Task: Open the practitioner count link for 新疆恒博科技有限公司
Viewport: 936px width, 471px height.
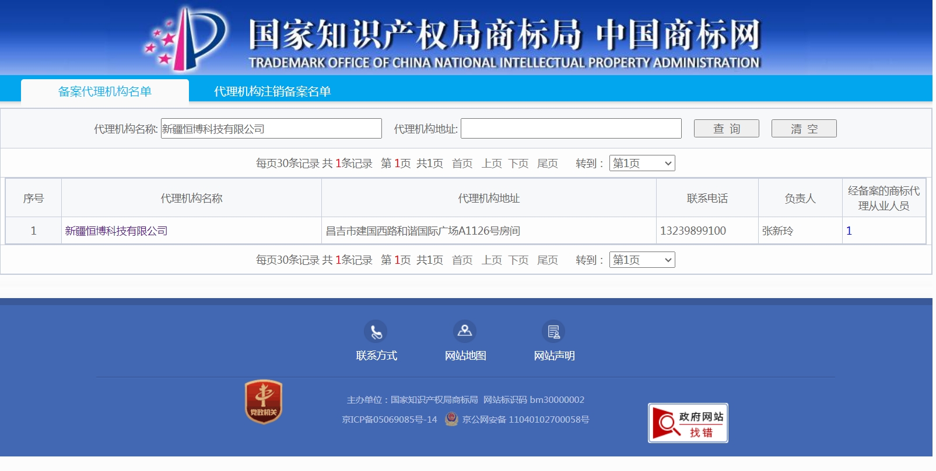Action: [x=849, y=231]
